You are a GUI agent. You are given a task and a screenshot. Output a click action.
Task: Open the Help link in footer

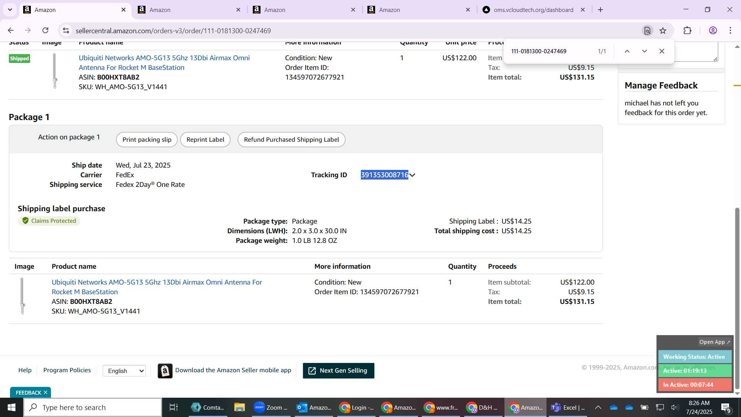[25, 370]
